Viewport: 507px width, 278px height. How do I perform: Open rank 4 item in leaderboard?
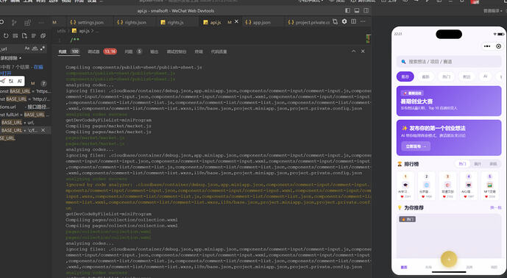pyautogui.click(x=469, y=186)
